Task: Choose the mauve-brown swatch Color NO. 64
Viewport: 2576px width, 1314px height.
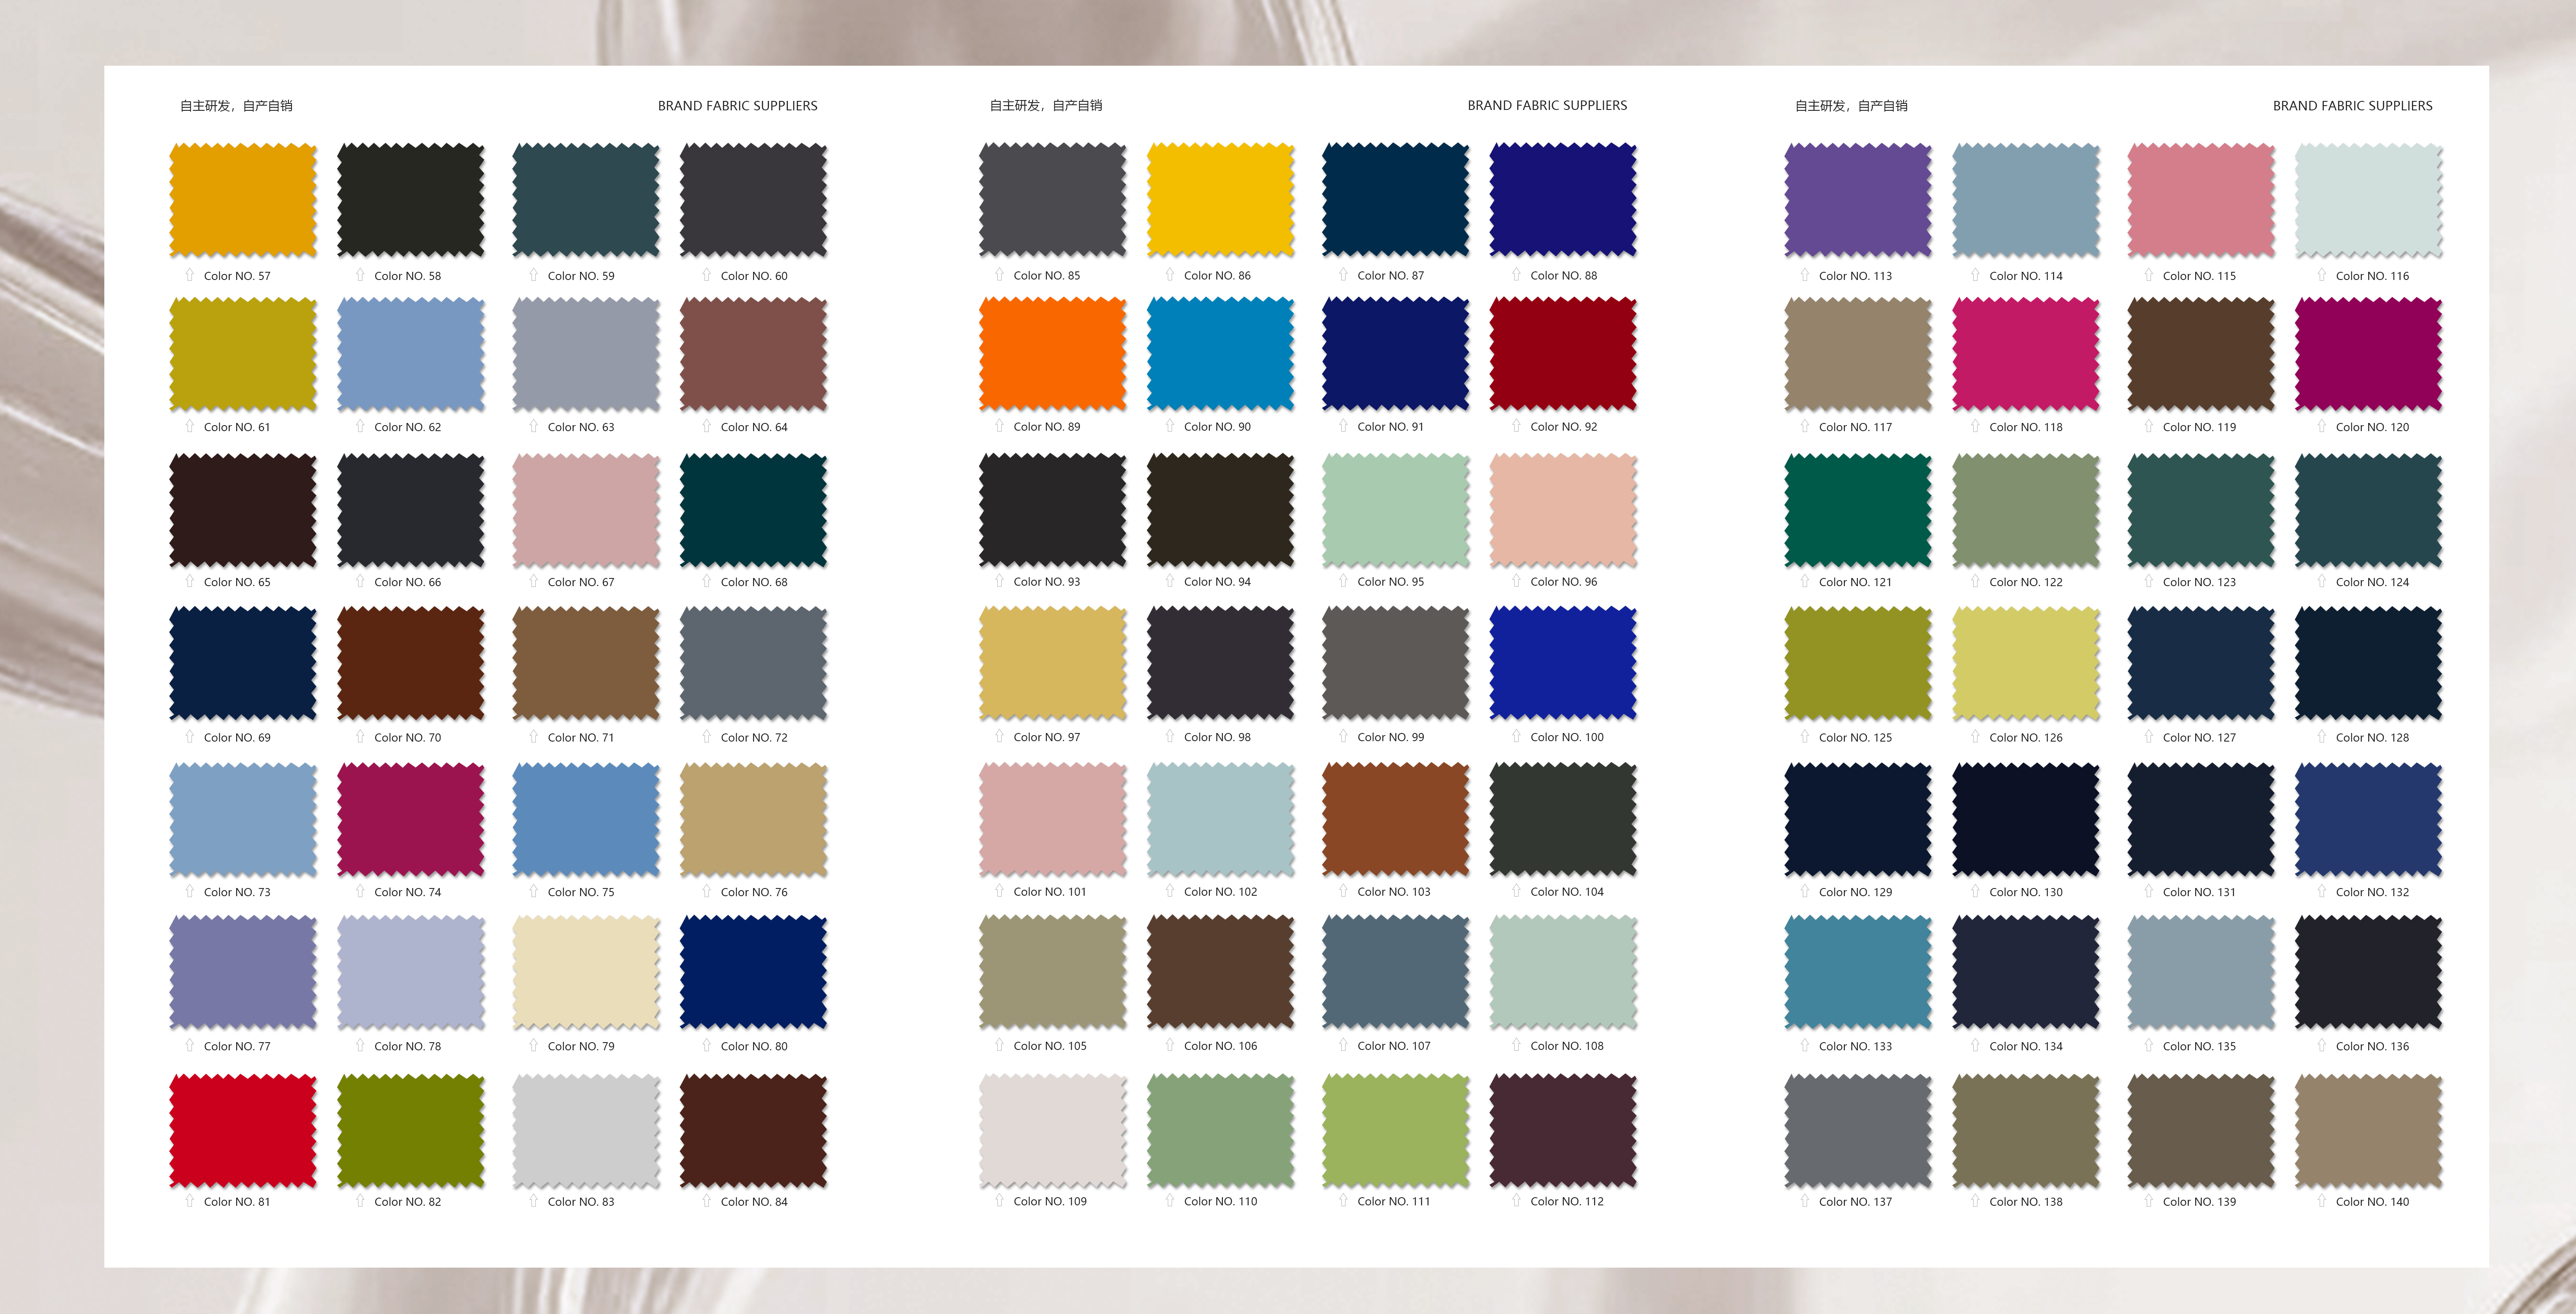Action: coord(753,353)
